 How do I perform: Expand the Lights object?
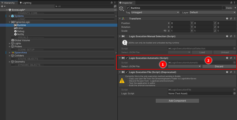[x=10, y=43]
